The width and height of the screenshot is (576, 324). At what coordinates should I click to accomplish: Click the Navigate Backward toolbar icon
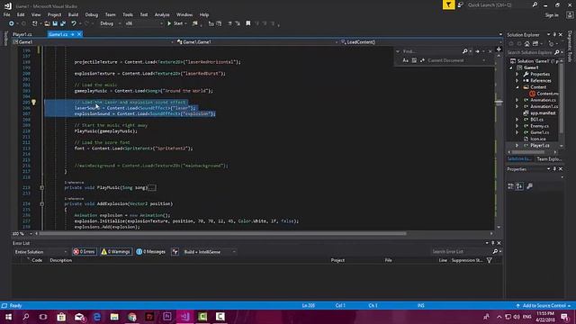point(12,23)
